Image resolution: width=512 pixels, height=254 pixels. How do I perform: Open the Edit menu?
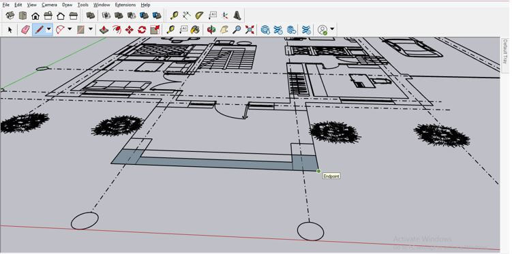[18, 5]
